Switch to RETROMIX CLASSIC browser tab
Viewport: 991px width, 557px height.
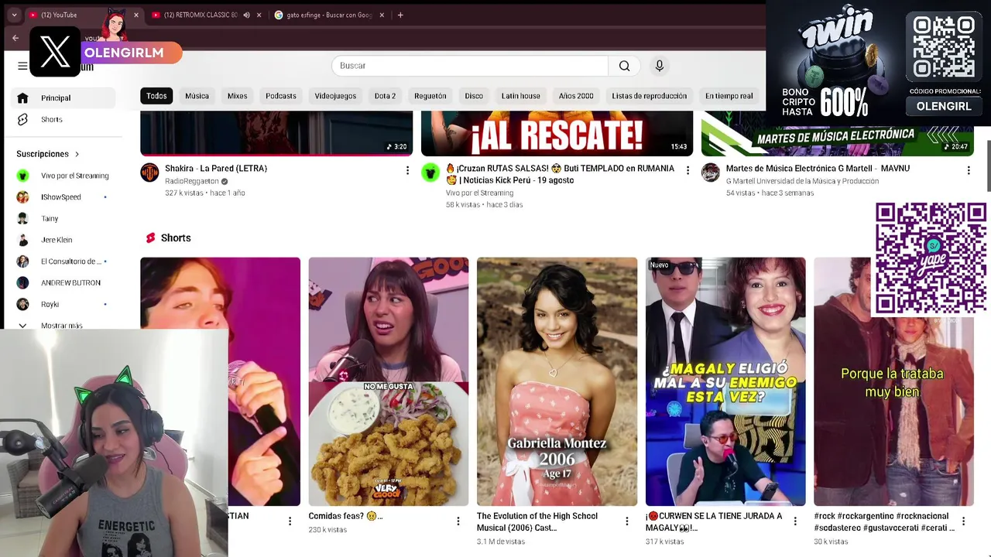coord(205,15)
